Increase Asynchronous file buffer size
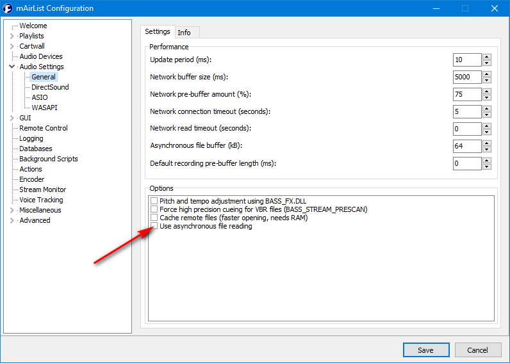 pyautogui.click(x=487, y=143)
